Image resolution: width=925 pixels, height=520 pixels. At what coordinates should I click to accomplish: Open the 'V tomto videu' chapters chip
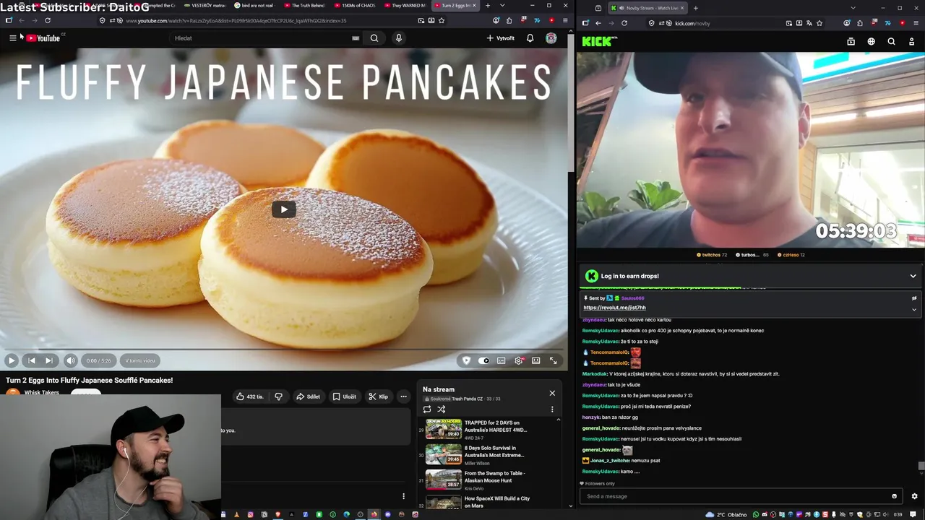click(x=140, y=360)
